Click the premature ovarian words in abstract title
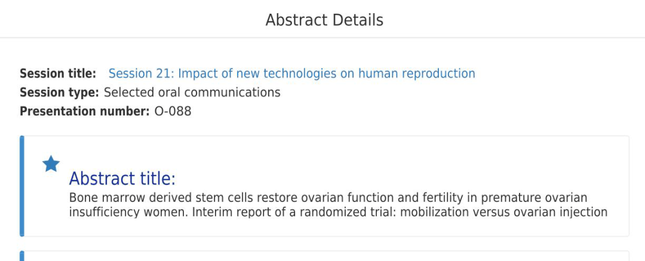 click(534, 198)
